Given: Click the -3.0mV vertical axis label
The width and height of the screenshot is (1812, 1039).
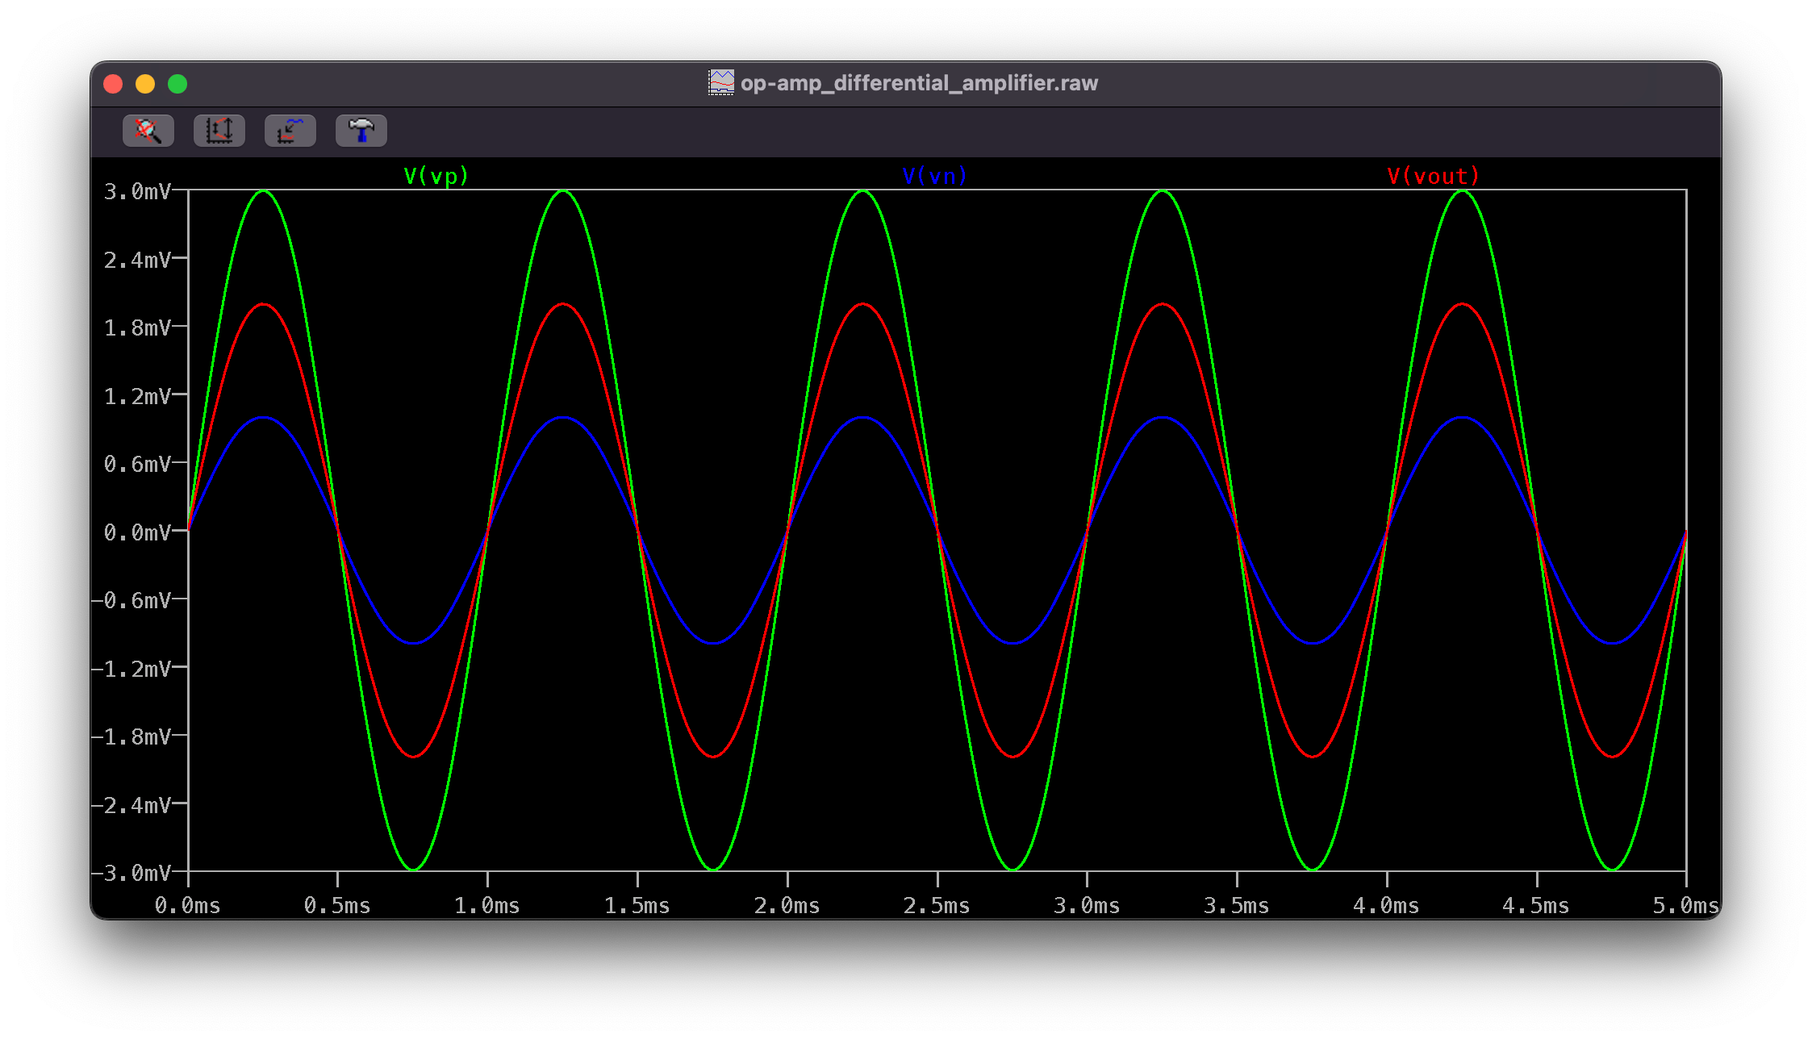Looking at the screenshot, I should (132, 873).
